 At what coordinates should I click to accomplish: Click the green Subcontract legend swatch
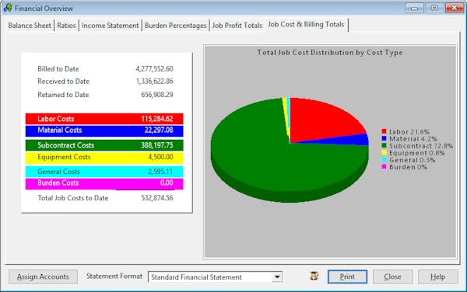(x=384, y=145)
